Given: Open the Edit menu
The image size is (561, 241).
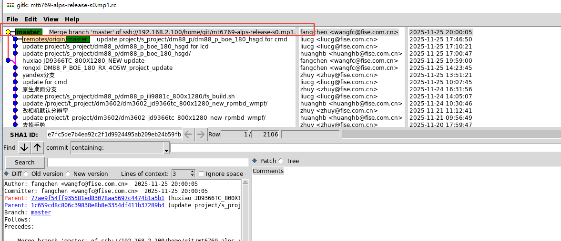Looking at the screenshot, I should point(31,19).
